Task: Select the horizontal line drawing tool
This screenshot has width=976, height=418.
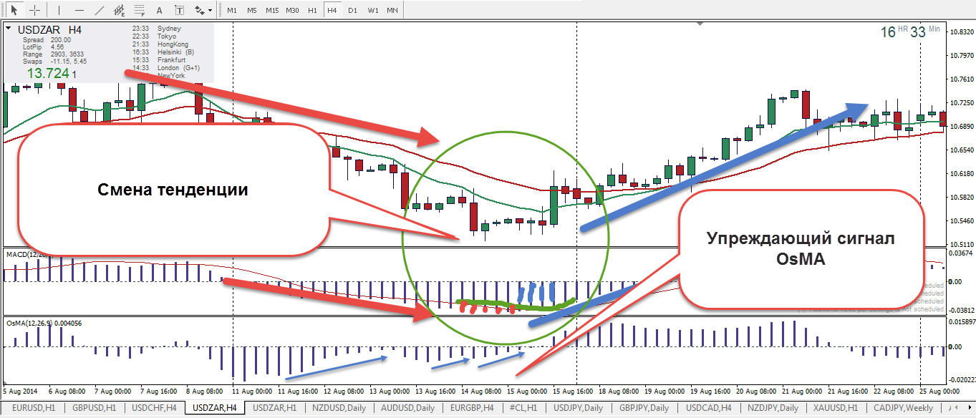Action: pos(79,11)
